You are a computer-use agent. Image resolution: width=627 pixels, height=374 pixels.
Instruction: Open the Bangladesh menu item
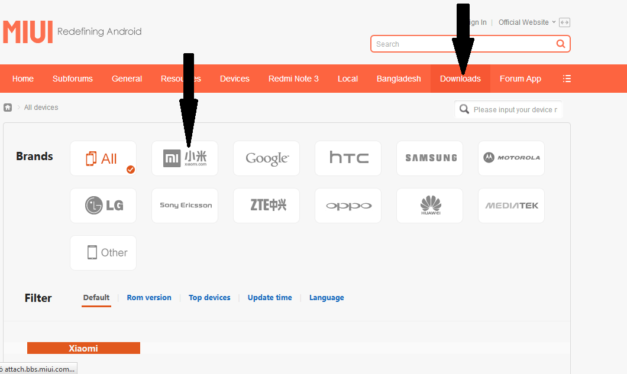[399, 79]
